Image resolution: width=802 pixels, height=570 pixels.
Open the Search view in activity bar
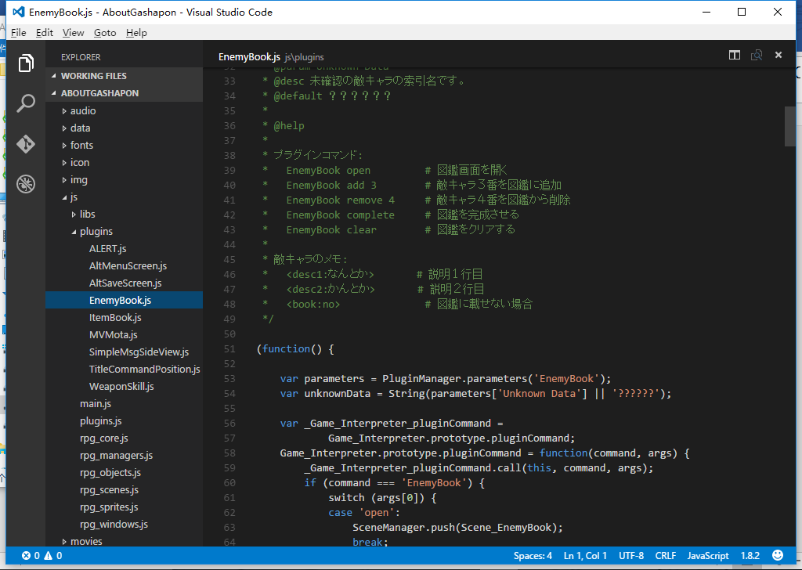26,103
